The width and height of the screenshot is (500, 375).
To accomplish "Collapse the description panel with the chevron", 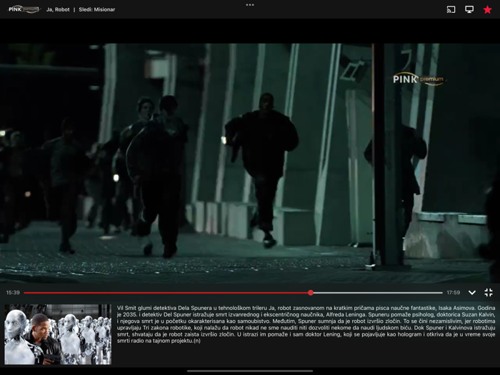I will coord(471,292).
